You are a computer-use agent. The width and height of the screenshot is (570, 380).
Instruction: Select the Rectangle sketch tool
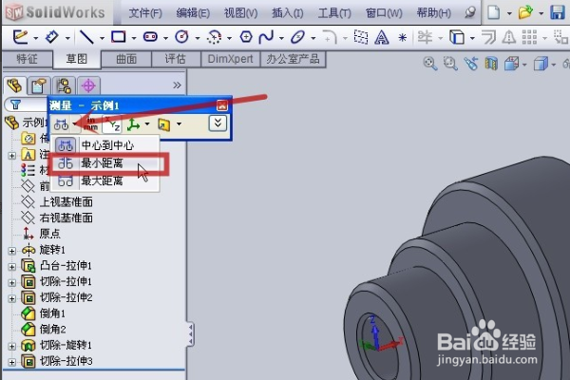[119, 37]
